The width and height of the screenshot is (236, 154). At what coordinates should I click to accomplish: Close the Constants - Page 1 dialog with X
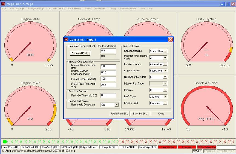click(170, 39)
